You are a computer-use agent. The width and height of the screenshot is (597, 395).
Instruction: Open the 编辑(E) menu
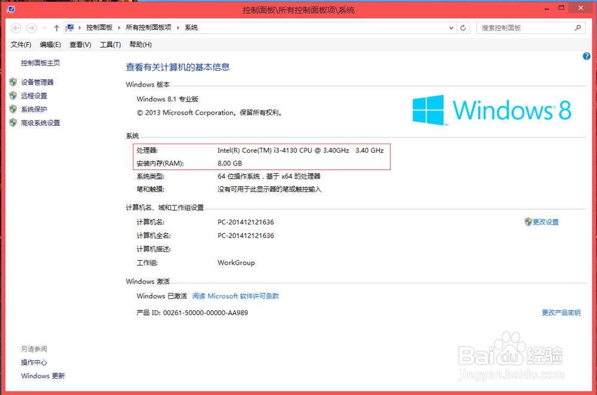click(50, 45)
